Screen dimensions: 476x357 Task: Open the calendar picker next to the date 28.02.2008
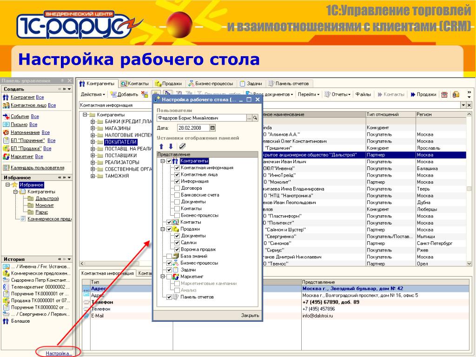(212, 128)
